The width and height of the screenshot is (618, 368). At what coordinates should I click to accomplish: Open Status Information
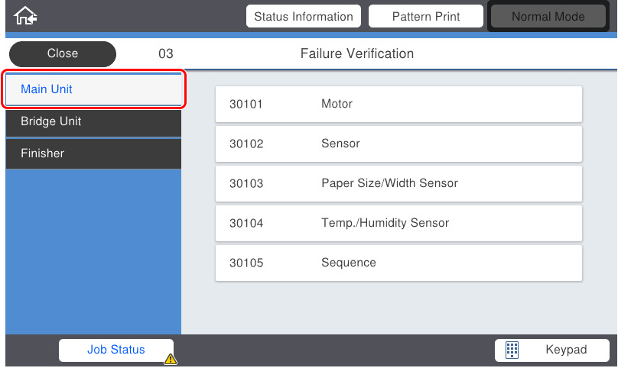(x=304, y=16)
